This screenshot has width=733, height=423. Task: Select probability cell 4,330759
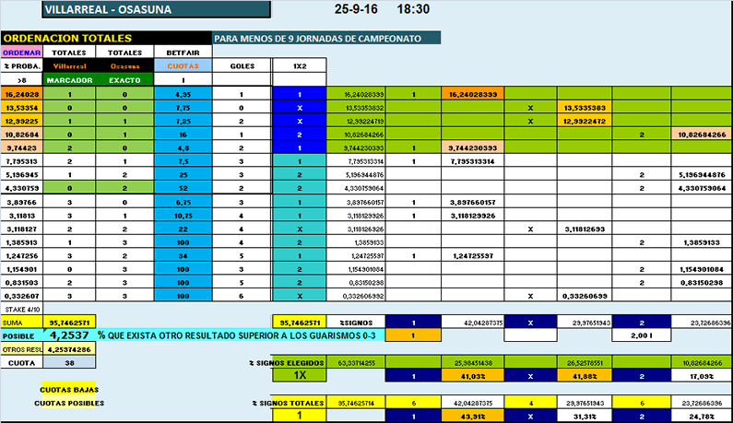pos(21,188)
